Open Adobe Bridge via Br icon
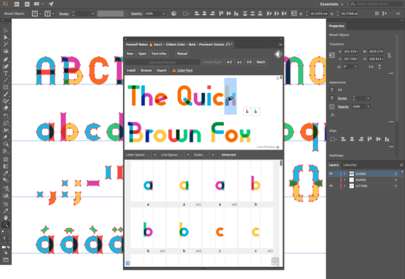 click(x=17, y=4)
